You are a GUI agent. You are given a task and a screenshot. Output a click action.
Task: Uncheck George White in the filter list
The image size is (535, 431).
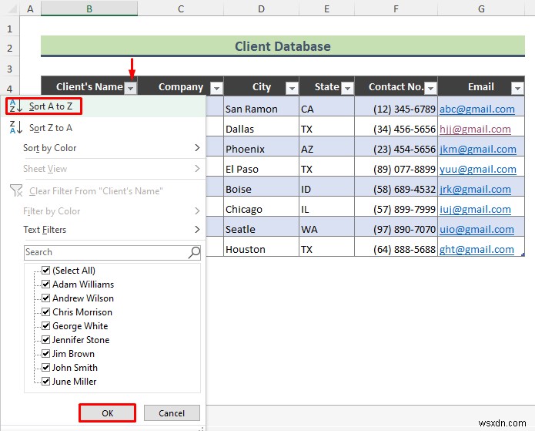click(45, 325)
